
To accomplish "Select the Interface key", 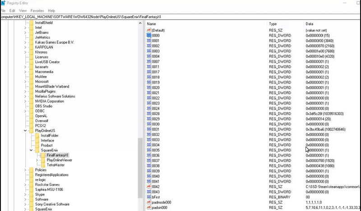I will [x=47, y=140].
